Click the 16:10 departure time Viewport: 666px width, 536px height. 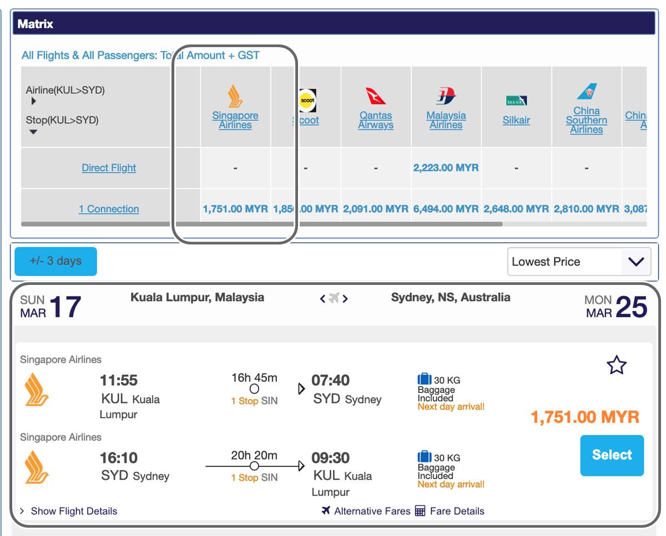pyautogui.click(x=119, y=458)
